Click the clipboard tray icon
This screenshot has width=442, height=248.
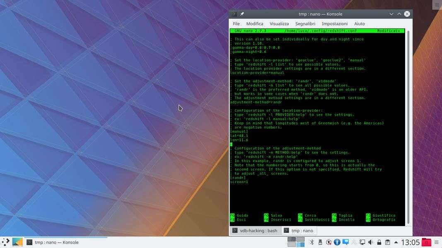tap(387, 242)
